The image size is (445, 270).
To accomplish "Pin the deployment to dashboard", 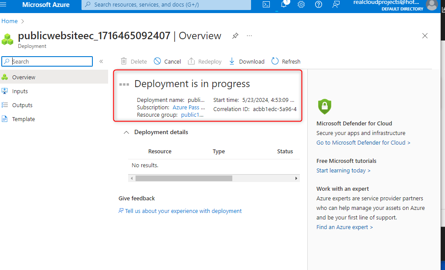I will click(235, 36).
